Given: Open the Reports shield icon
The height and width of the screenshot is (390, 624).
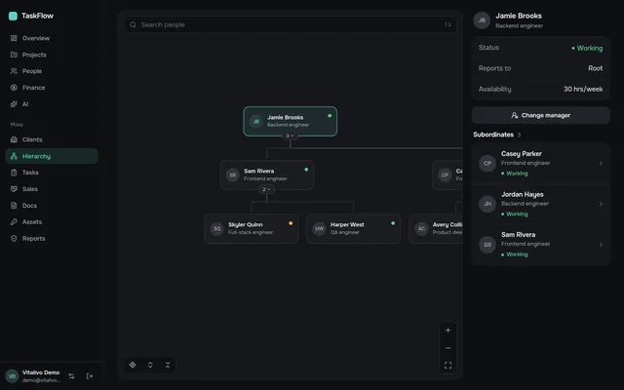Looking at the screenshot, I should pyautogui.click(x=14, y=238).
